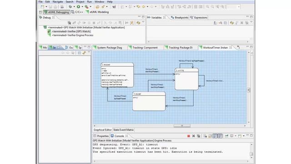291x164 pixels.
Task: Click the yellow toggle icon in Debug toolbar
Action: point(138,23)
